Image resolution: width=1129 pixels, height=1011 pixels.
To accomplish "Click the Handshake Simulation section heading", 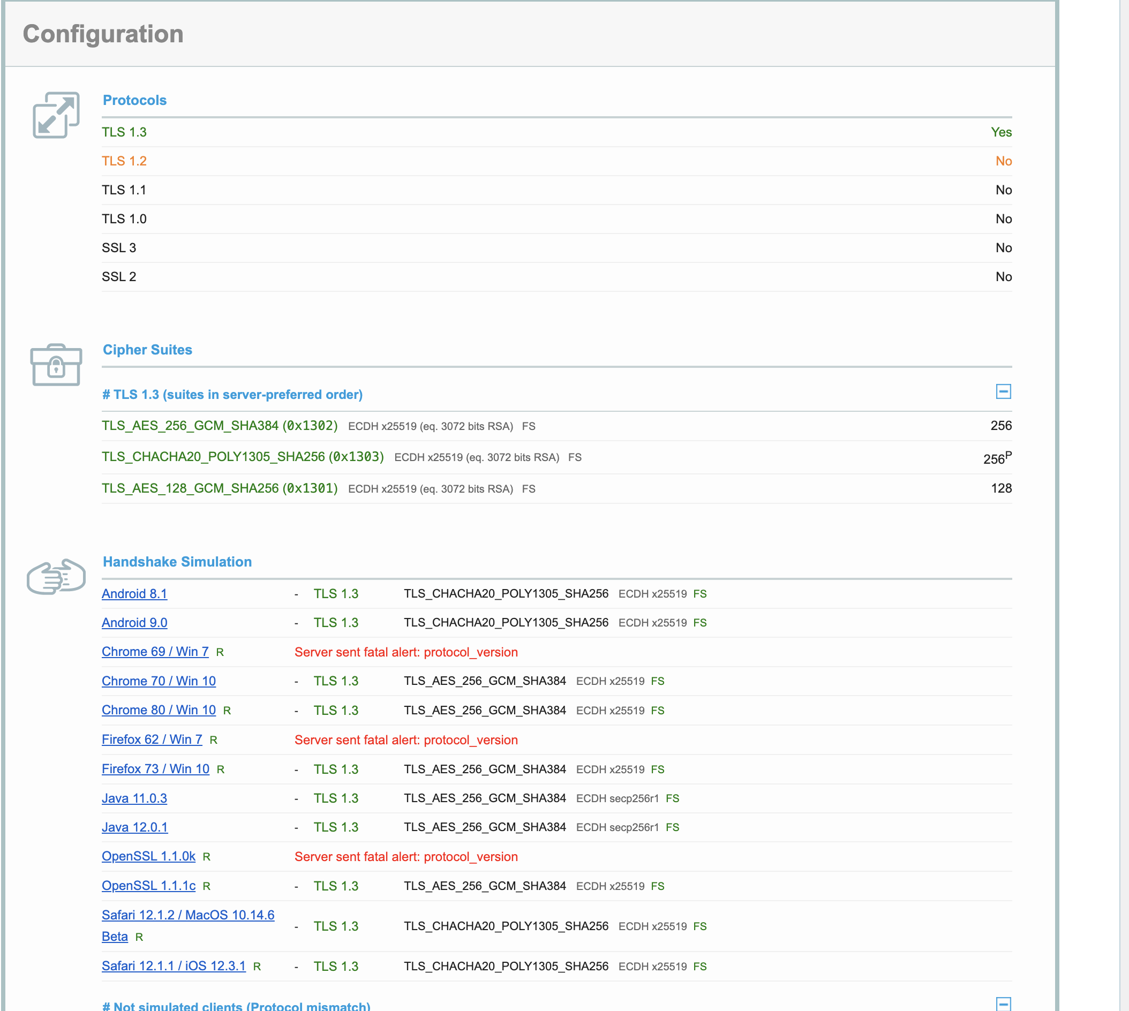I will (177, 562).
